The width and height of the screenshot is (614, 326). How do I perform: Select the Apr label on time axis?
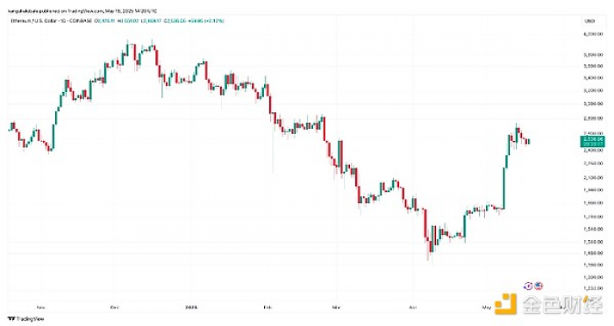[x=413, y=308]
